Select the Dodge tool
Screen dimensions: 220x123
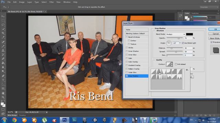(3, 71)
